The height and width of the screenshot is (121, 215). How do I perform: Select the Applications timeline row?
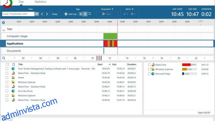point(107,44)
